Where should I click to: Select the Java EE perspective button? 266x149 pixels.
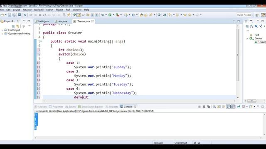(263, 15)
